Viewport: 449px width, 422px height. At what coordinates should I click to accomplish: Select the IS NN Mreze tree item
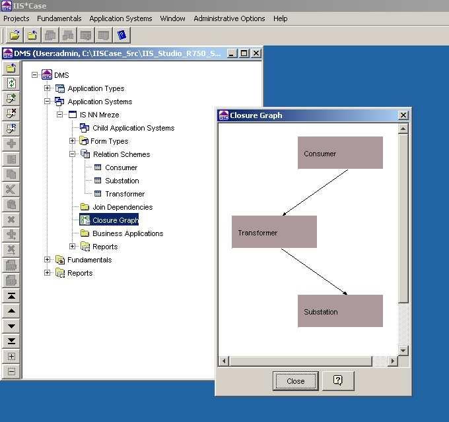coord(99,115)
